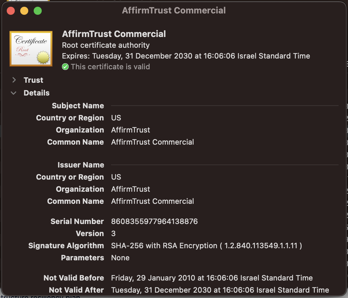The height and width of the screenshot is (298, 348).
Task: Select the Not Valid Before date value
Action: pyautogui.click(x=212, y=278)
